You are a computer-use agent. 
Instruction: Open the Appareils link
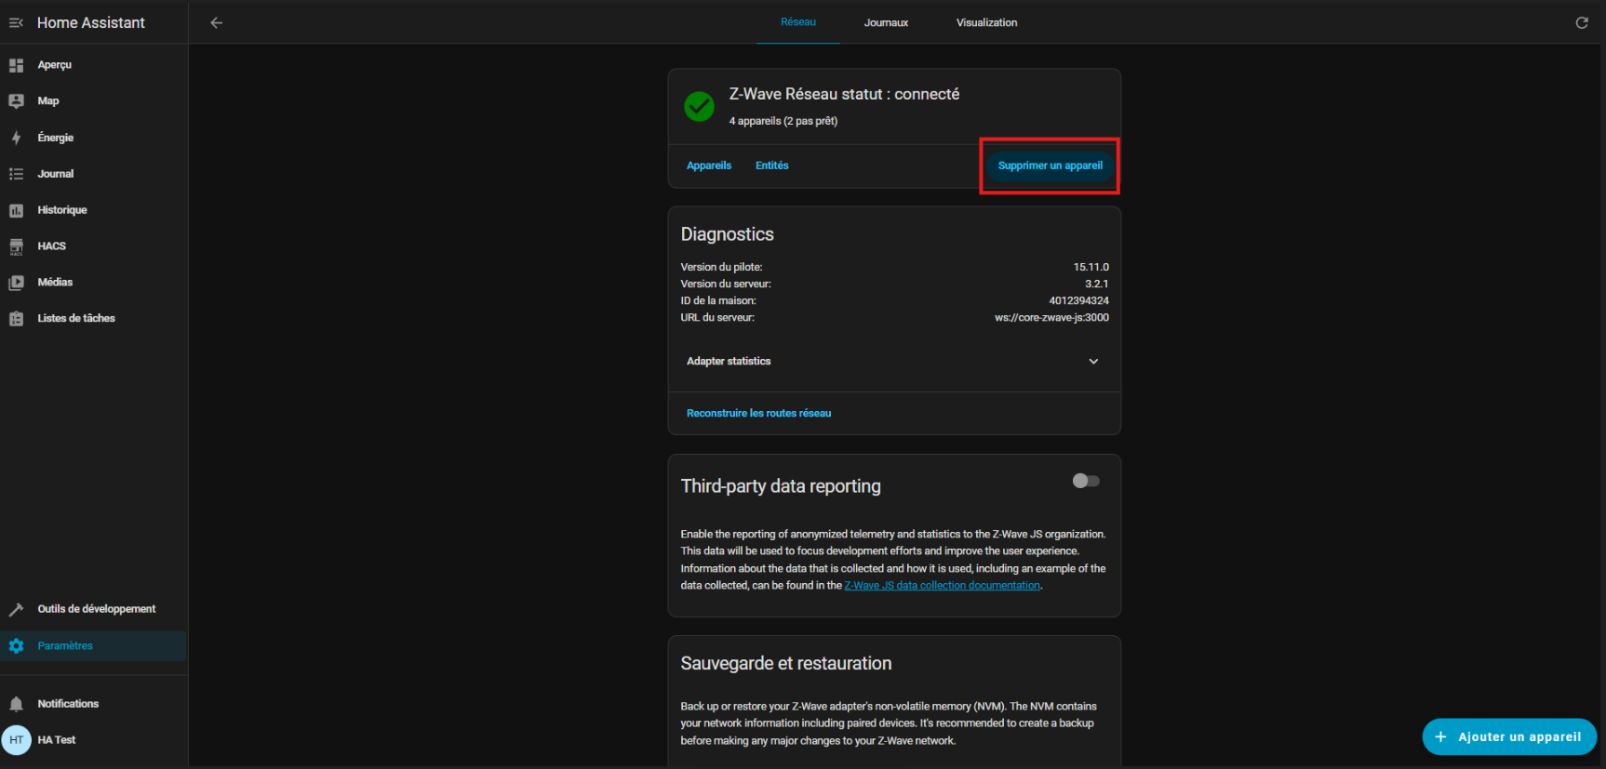(709, 166)
